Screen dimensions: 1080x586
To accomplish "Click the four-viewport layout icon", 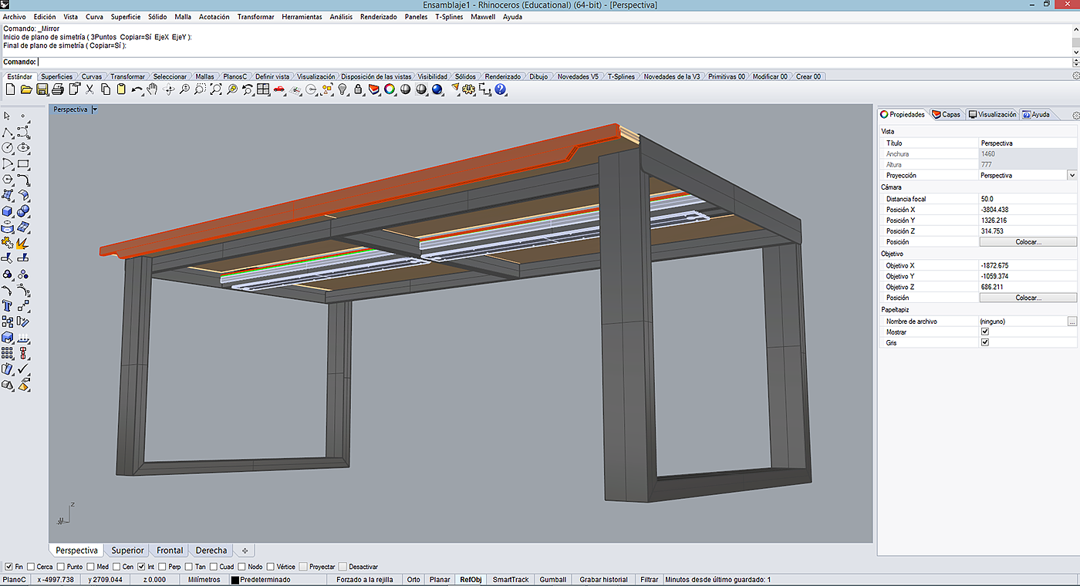I will tap(263, 89).
